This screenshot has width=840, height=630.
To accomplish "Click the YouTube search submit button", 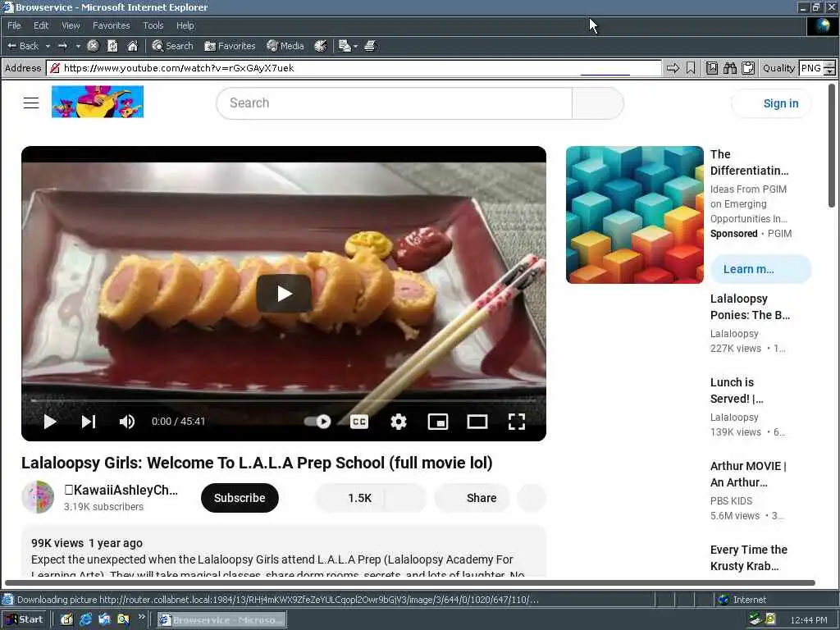I will point(598,103).
